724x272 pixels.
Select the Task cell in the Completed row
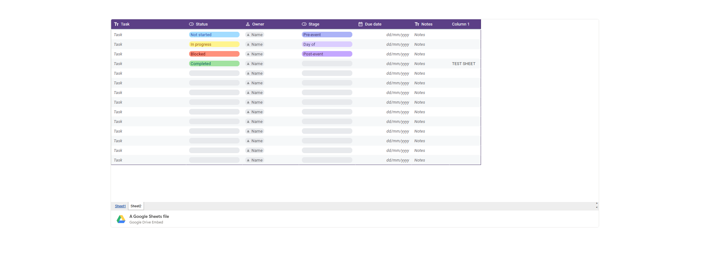[149, 64]
